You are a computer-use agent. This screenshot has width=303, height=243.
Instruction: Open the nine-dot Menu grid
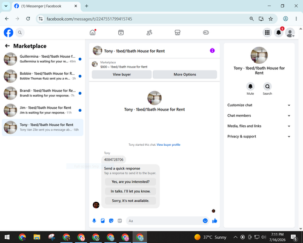click(267, 32)
